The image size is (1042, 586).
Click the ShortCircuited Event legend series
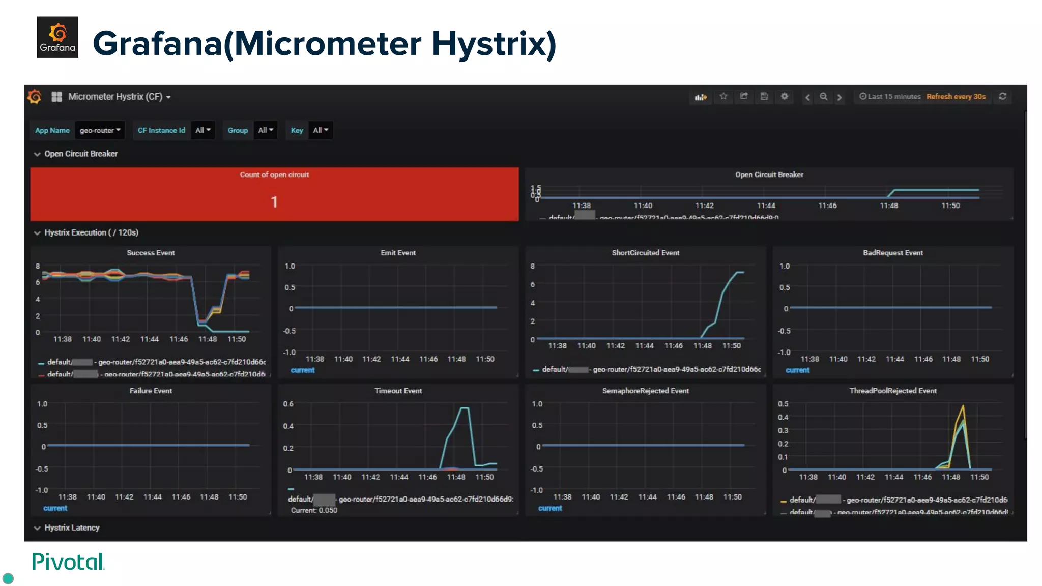click(647, 369)
